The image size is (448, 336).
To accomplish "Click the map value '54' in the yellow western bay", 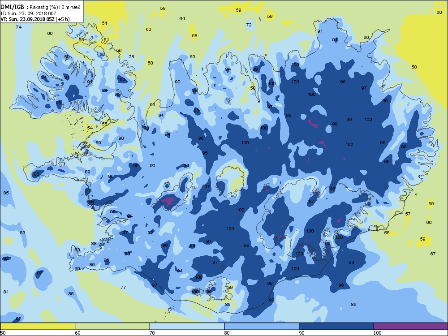I will click(90, 128).
